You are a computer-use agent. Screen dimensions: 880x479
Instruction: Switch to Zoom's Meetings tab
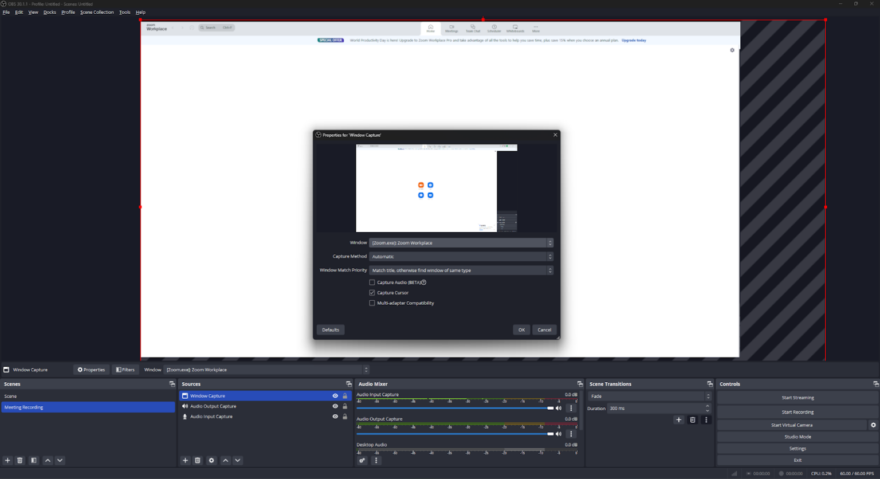coord(451,28)
